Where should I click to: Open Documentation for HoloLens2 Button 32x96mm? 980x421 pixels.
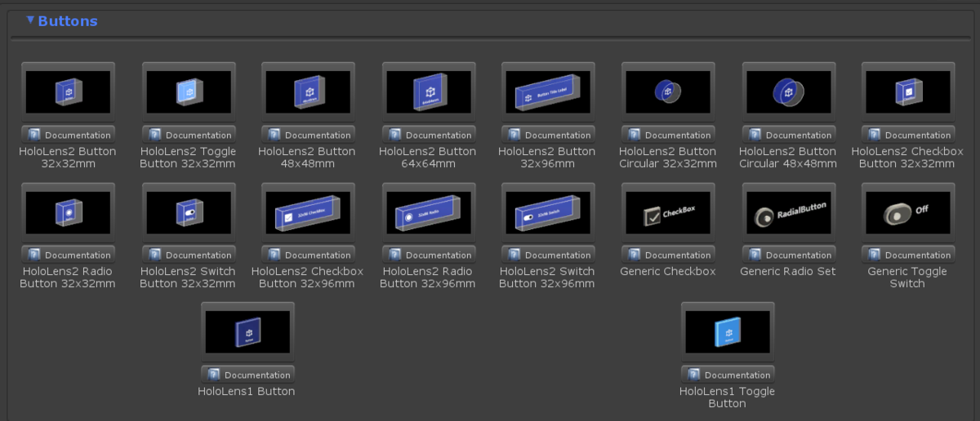tap(548, 135)
